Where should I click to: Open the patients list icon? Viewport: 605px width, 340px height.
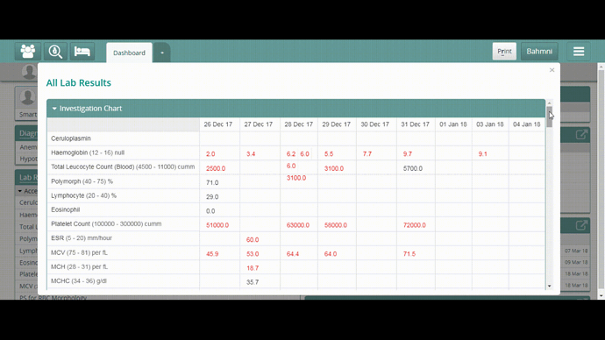[x=27, y=52]
